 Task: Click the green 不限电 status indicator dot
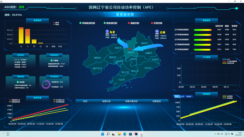52,60
